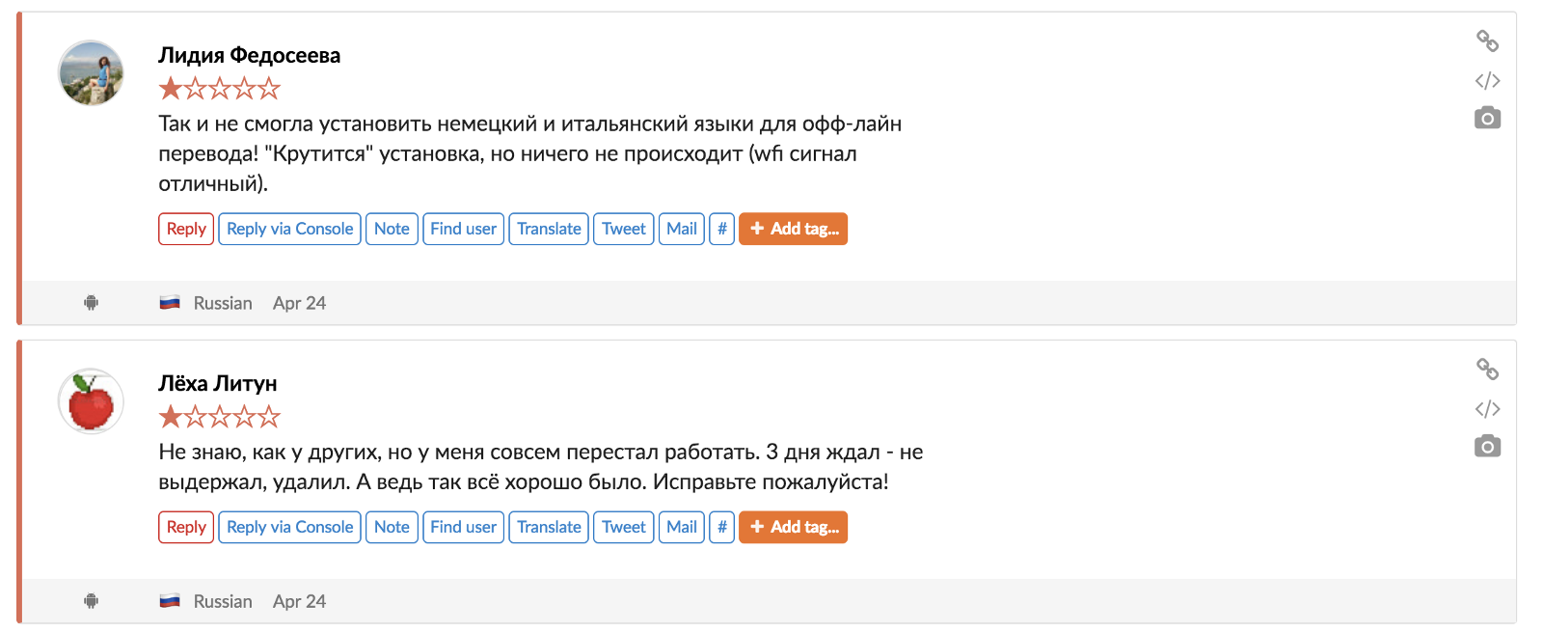Click camera screenshot icon on Лёха Литун's review

1487,447
